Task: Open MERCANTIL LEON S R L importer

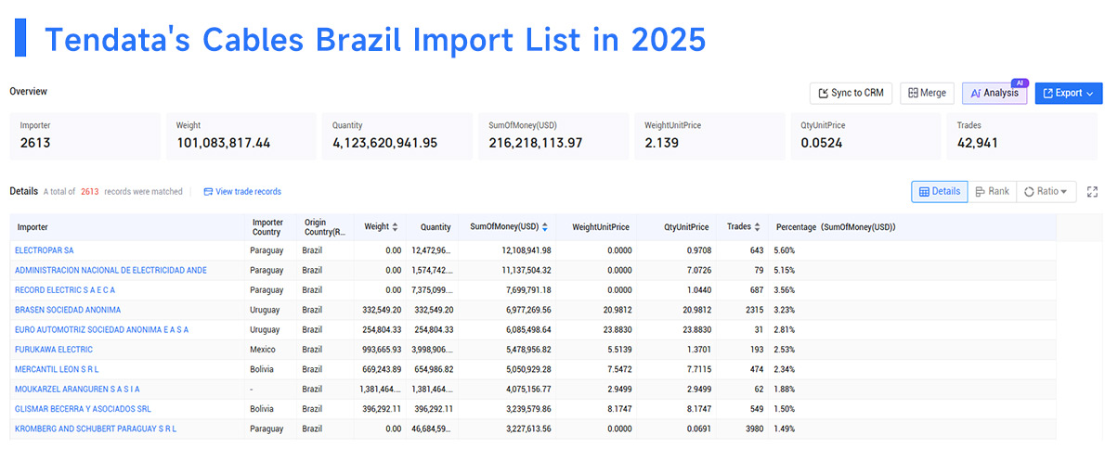Action: click(x=57, y=369)
